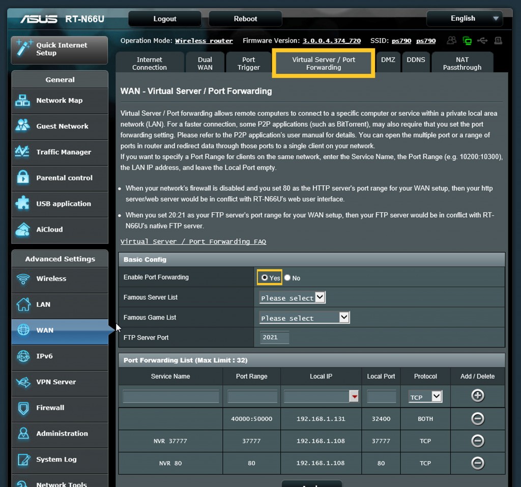Click the Local IP input field
The image size is (521, 487).
tap(316, 396)
